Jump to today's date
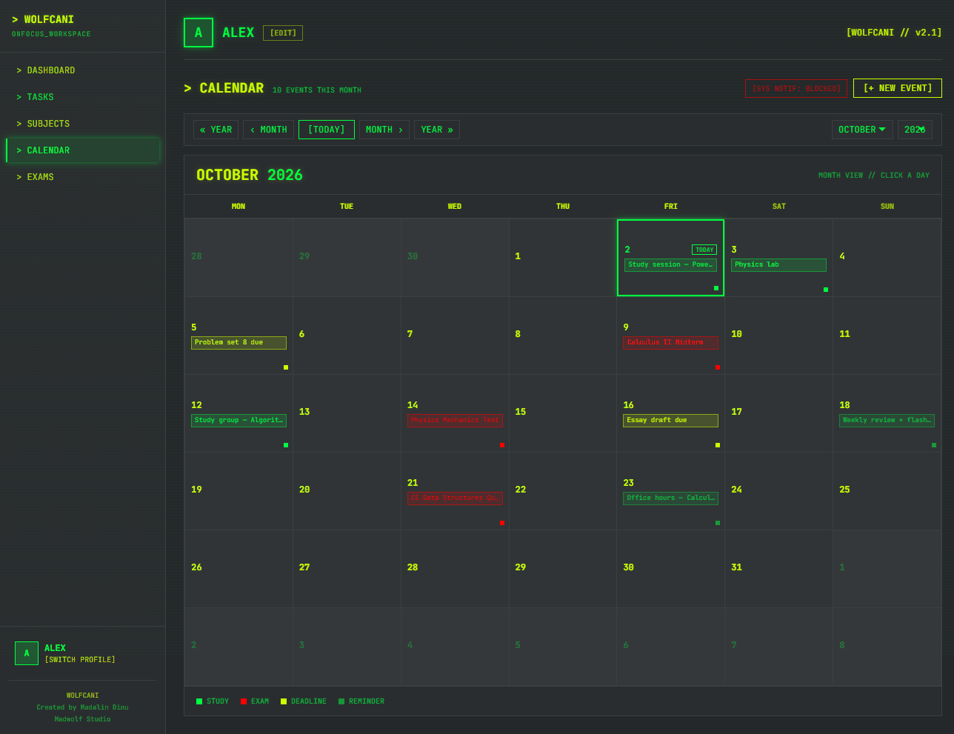The width and height of the screenshot is (954, 734). 327,130
